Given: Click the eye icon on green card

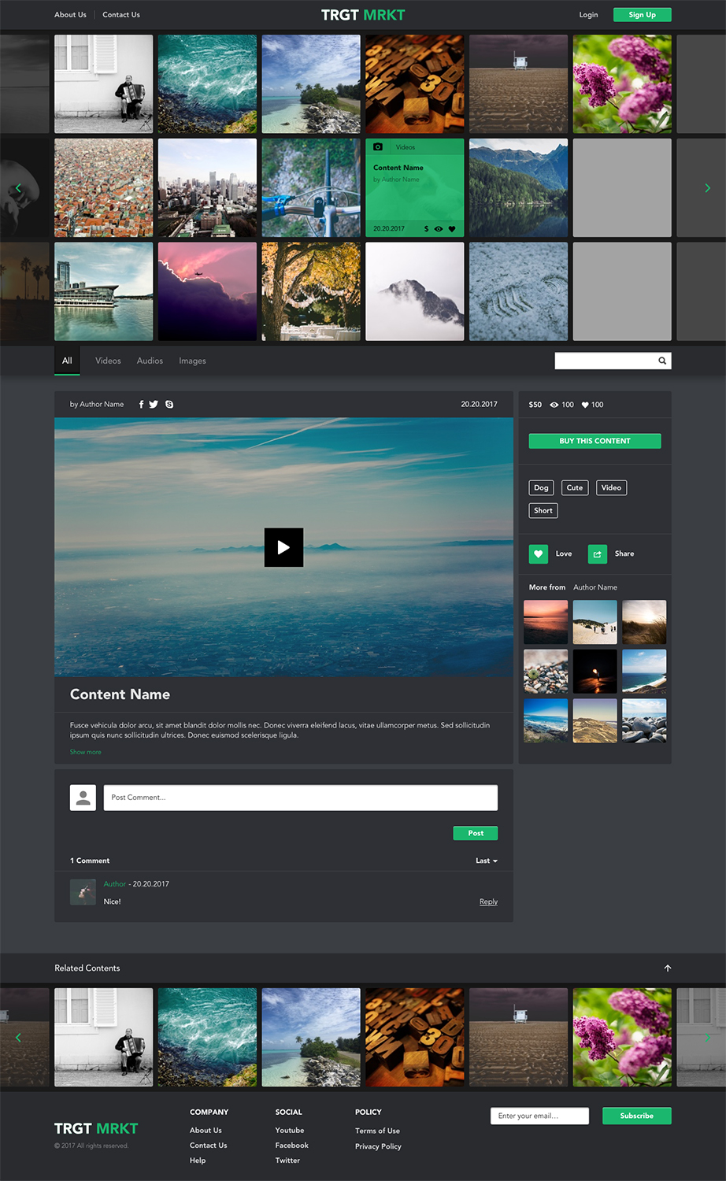Looking at the screenshot, I should coord(439,229).
